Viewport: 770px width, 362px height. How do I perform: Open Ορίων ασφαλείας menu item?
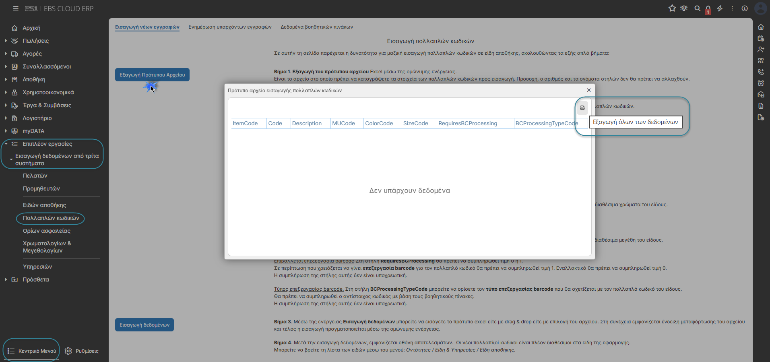(x=47, y=231)
